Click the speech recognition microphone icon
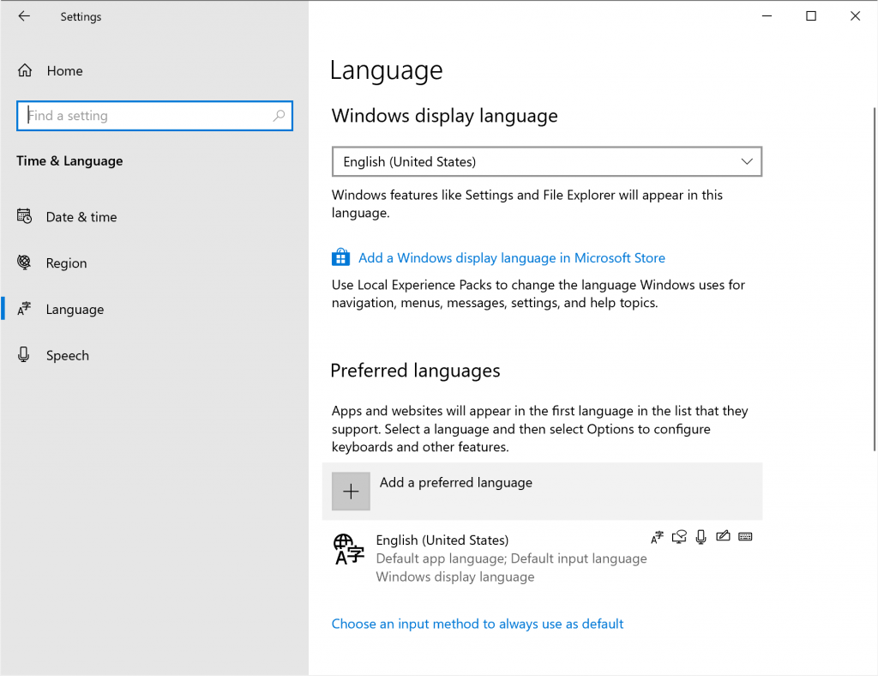This screenshot has height=676, width=878. tap(701, 537)
